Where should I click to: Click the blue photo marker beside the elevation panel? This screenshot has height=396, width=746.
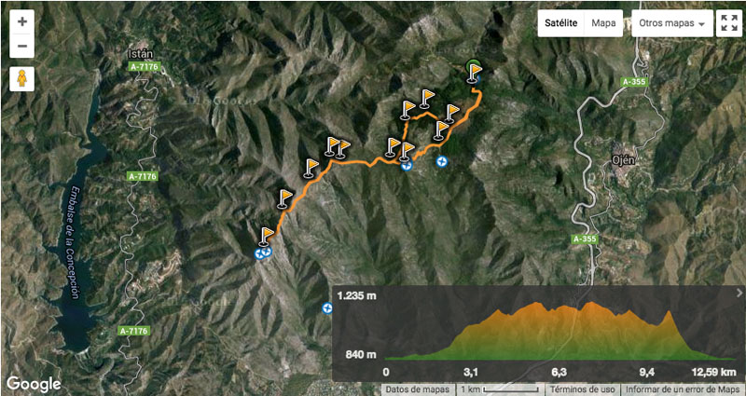point(327,308)
